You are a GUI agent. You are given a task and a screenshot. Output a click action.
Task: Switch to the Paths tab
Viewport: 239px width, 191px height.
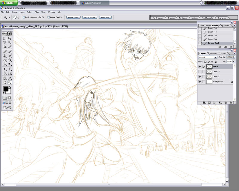click(x=224, y=53)
